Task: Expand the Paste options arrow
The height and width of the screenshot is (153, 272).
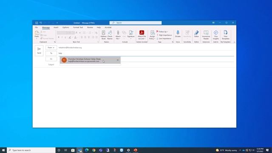Action: [37, 39]
